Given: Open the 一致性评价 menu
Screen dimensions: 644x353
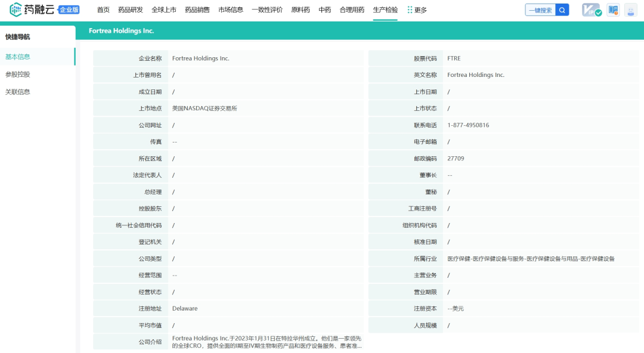Looking at the screenshot, I should (267, 10).
